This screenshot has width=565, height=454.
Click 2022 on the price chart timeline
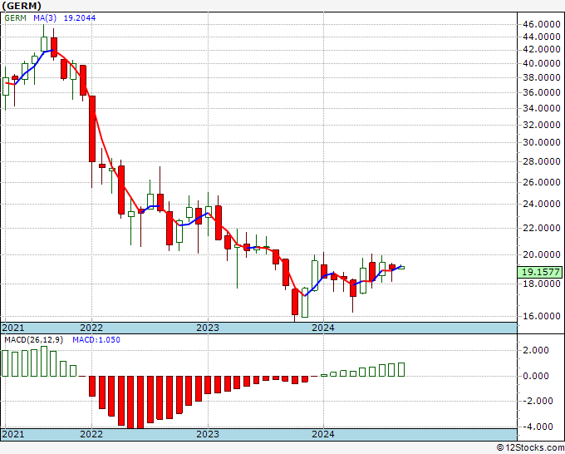point(91,328)
